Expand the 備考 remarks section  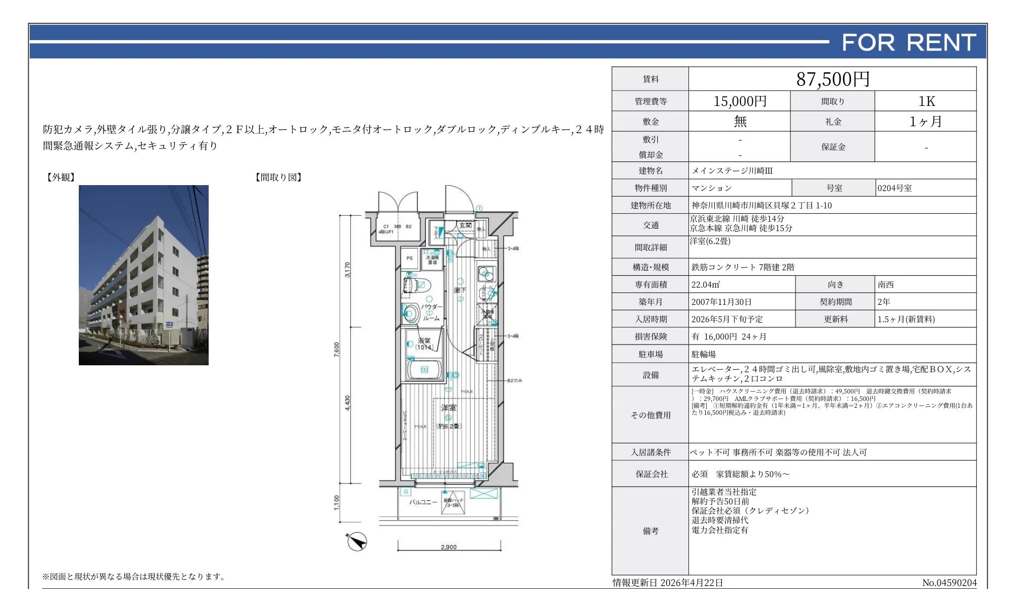point(652,531)
